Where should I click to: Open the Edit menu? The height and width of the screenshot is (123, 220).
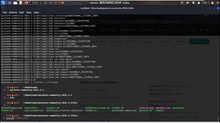pos(21,13)
